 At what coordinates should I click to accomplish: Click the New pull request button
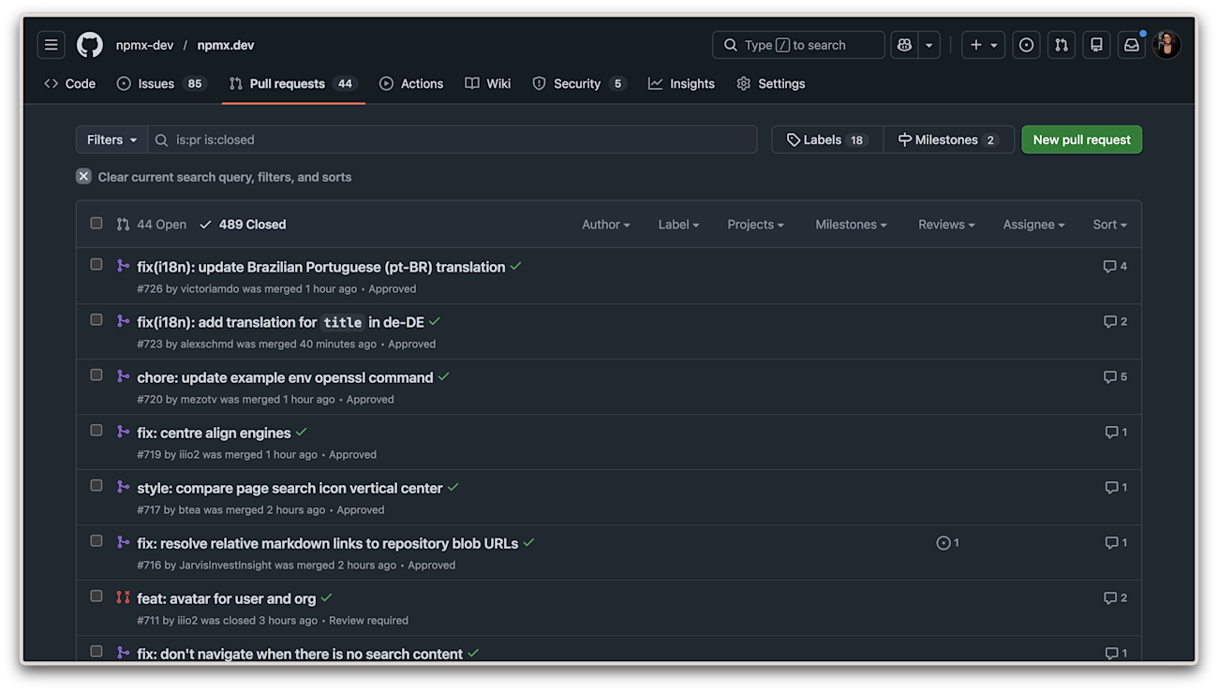(x=1081, y=140)
